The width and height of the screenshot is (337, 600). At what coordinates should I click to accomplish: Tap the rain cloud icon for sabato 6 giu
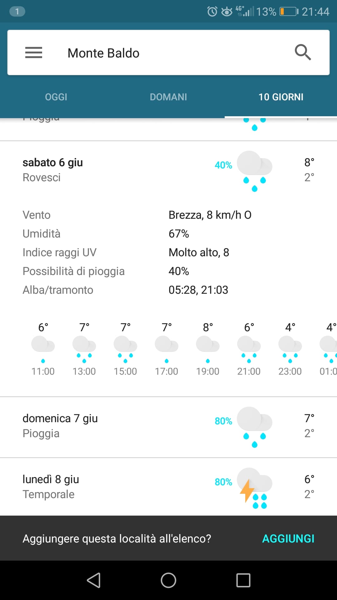(x=254, y=171)
